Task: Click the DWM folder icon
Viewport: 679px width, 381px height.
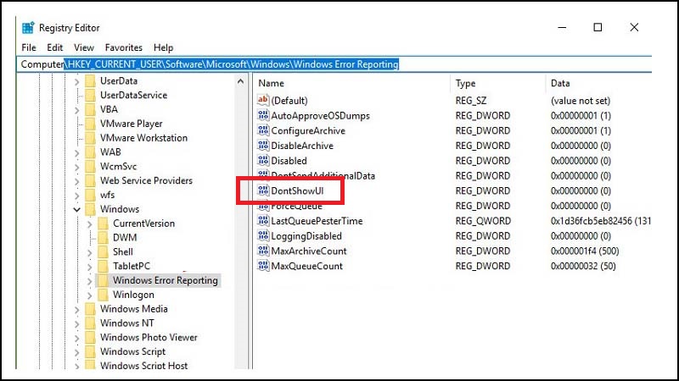Action: pyautogui.click(x=103, y=238)
